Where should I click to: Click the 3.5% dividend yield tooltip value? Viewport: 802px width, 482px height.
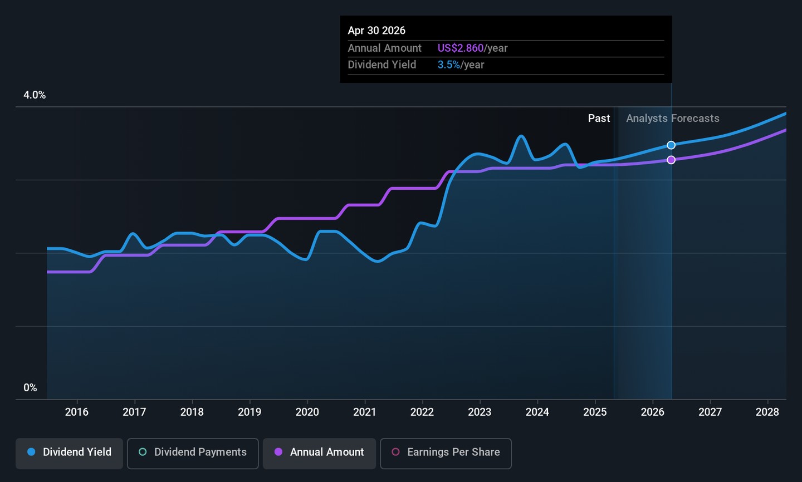pyautogui.click(x=448, y=65)
